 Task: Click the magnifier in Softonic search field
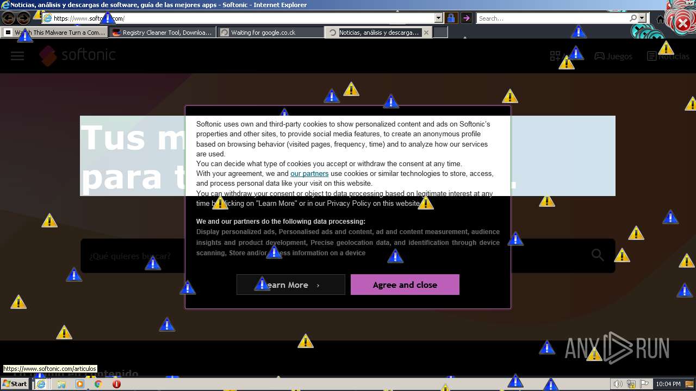[598, 255]
